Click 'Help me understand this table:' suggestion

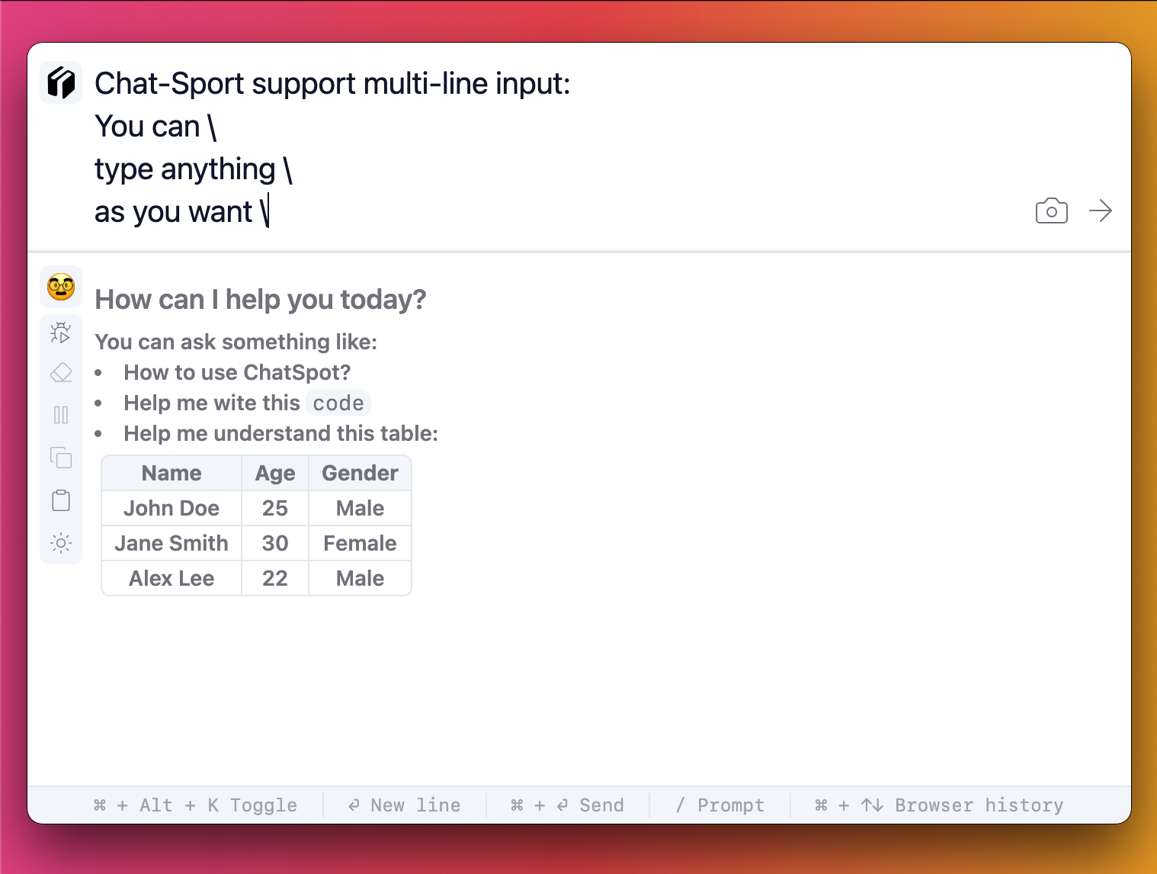[280, 433]
